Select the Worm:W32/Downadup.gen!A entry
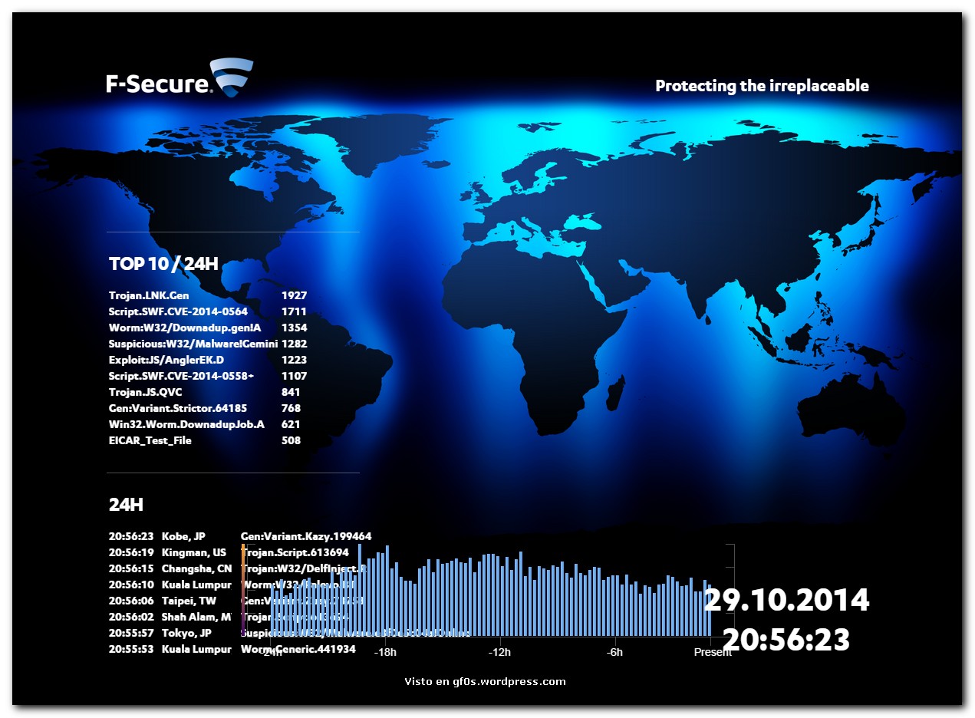The image size is (975, 718). pyautogui.click(x=185, y=328)
